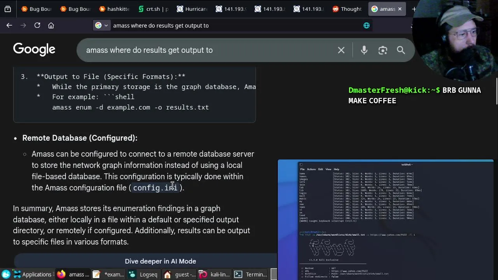This screenshot has height=280, width=498.
Task: Click the address bar URL field
Action: pos(233,25)
